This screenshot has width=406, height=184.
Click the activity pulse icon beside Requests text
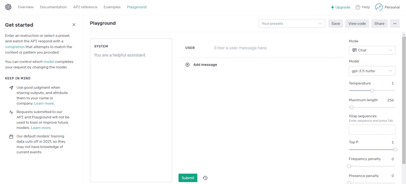11,112
